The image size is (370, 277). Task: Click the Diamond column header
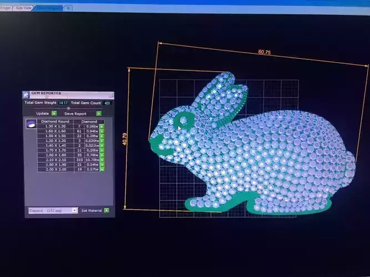pos(89,122)
